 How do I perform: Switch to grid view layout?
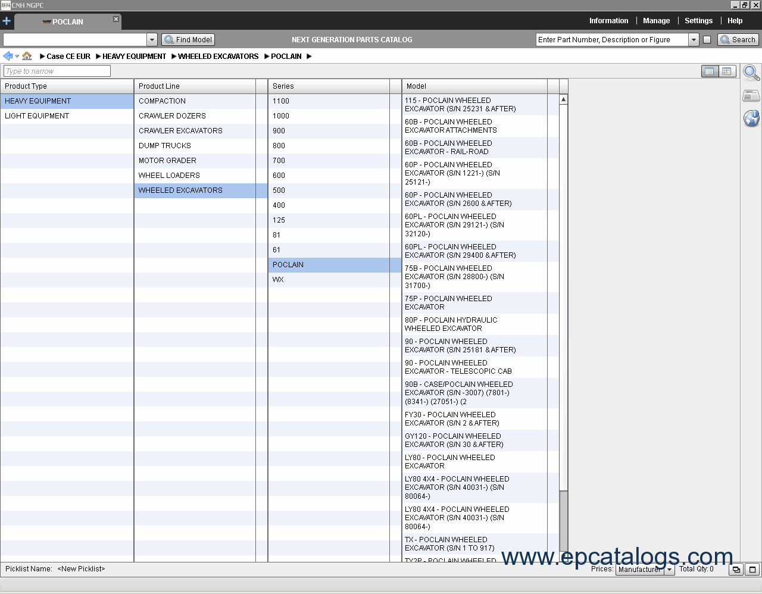(x=727, y=71)
